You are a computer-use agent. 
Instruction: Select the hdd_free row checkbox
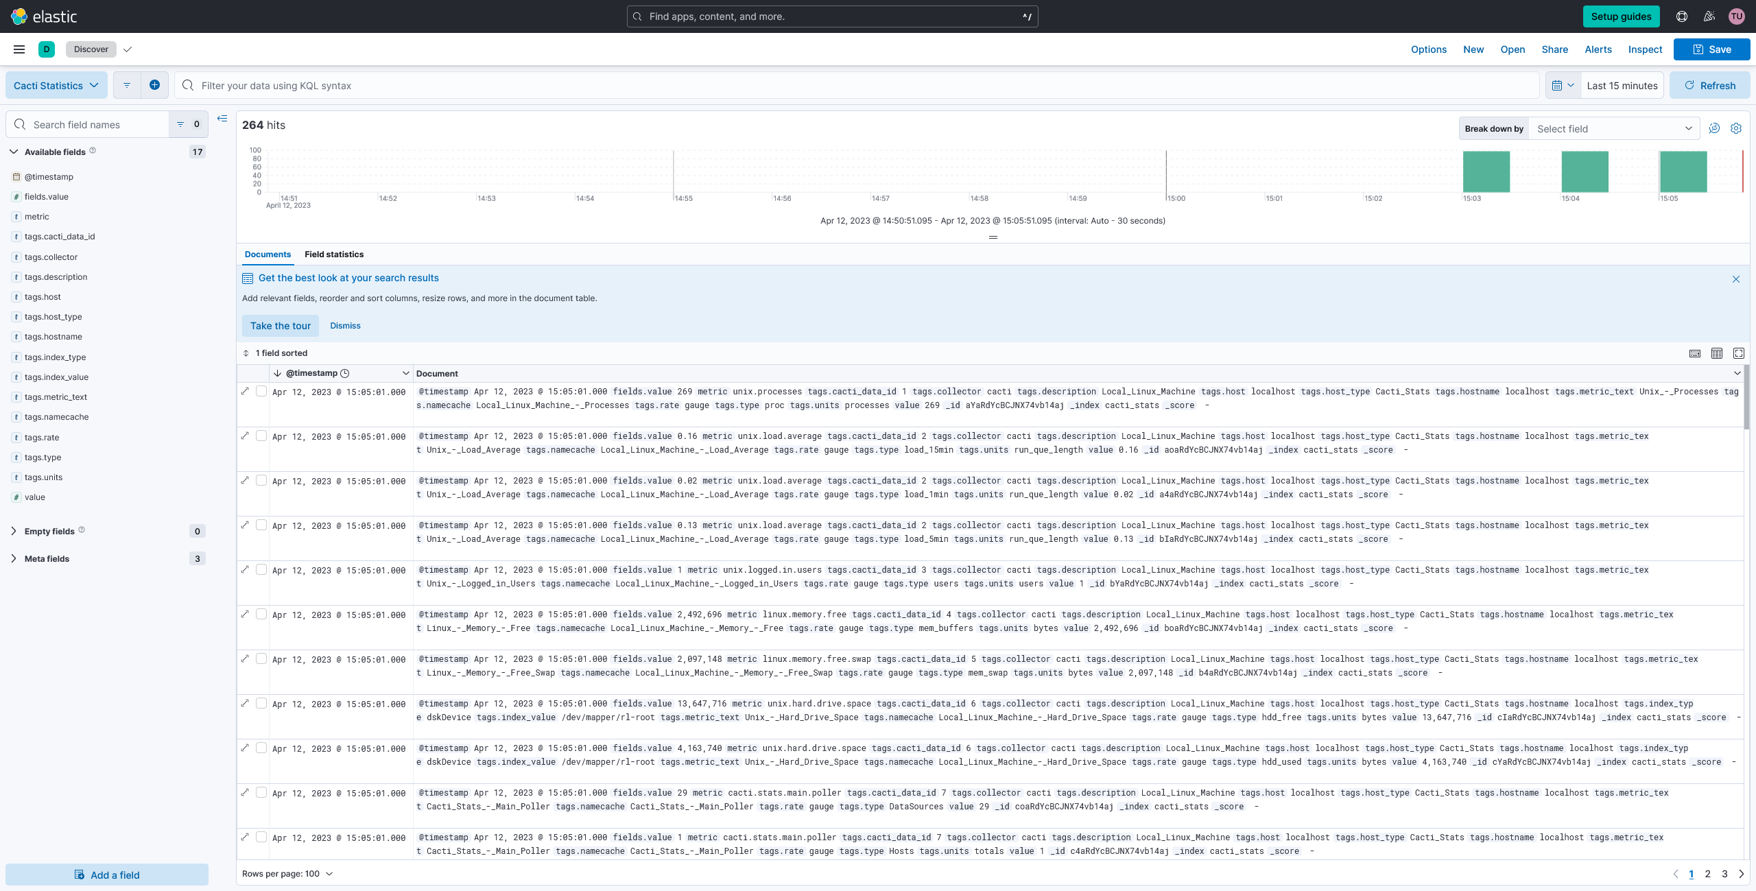click(x=261, y=703)
